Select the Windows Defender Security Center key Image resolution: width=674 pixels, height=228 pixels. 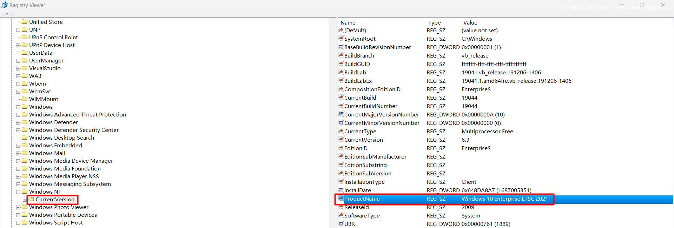tap(74, 130)
